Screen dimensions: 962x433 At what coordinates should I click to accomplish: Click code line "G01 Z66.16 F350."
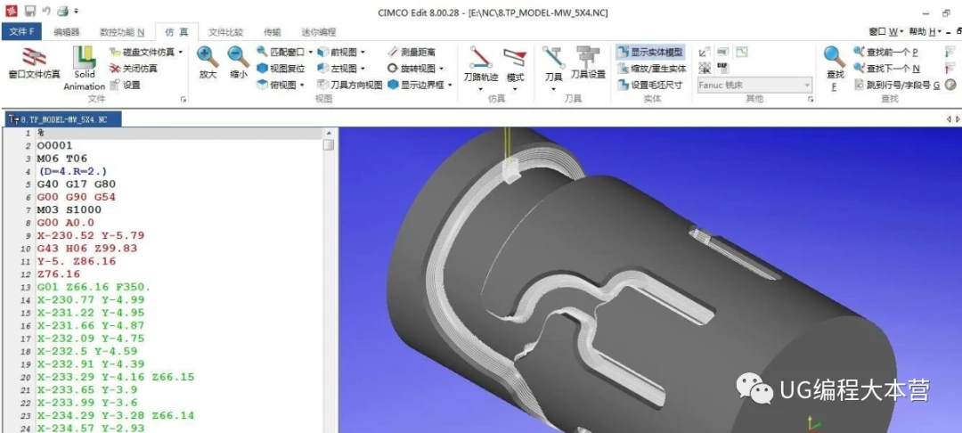click(x=94, y=287)
